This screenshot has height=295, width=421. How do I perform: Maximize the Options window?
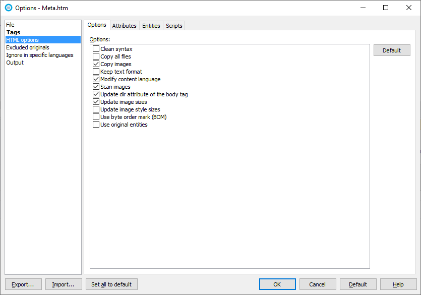pyautogui.click(x=386, y=8)
